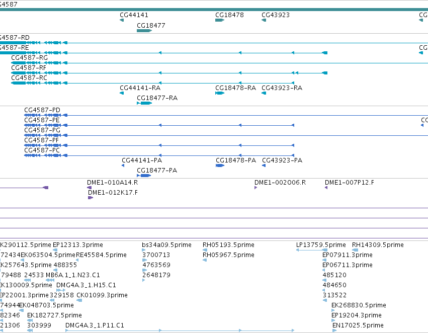The image size is (428, 333).
Task: Click protein CG4587-PF label
Action: pyautogui.click(x=41, y=140)
